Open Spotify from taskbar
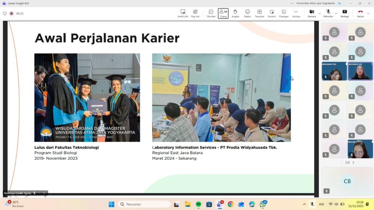 click(x=198, y=204)
